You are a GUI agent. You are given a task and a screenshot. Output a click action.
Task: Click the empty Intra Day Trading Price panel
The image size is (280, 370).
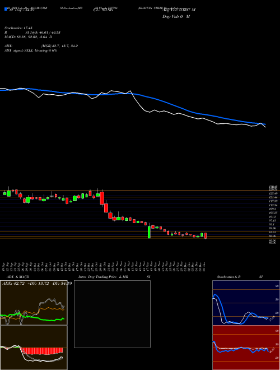112,314
